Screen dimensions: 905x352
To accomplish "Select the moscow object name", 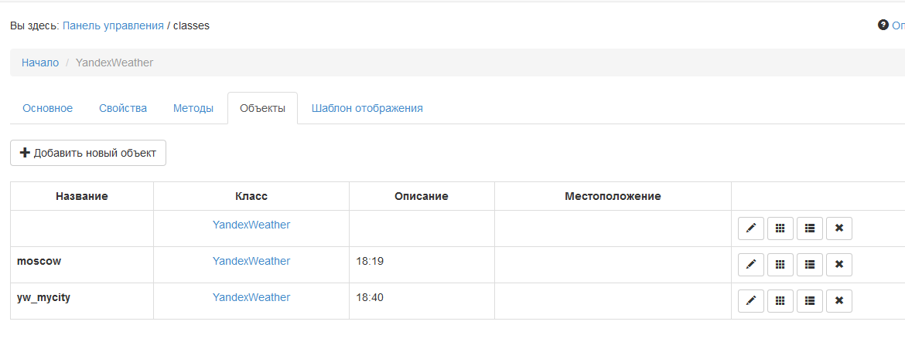I will click(39, 261).
